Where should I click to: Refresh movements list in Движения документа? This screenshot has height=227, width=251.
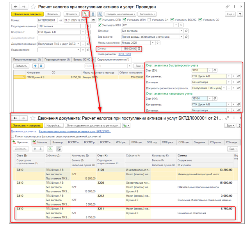coord(50,149)
